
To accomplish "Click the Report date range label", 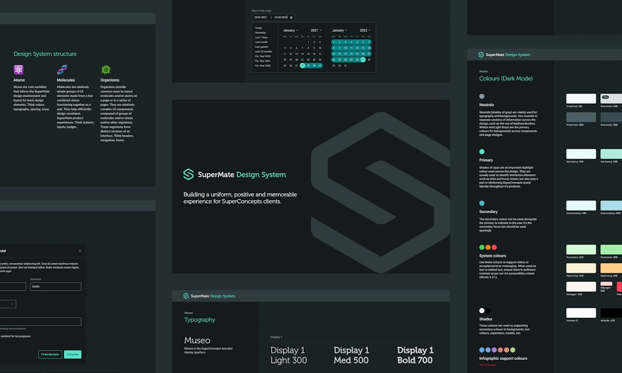I will tap(262, 11).
